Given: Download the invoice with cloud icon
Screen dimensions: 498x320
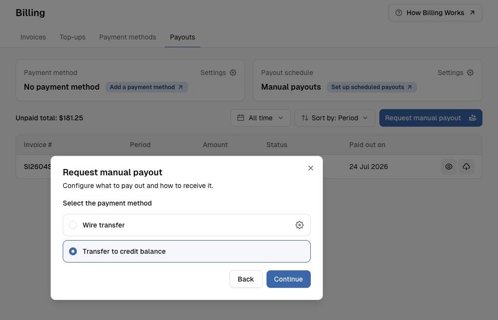Looking at the screenshot, I should [x=466, y=167].
